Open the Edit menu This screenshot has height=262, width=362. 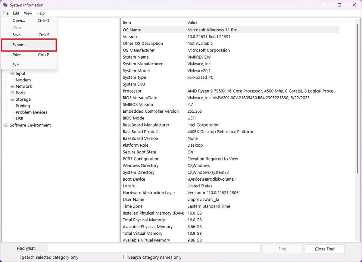16,13
